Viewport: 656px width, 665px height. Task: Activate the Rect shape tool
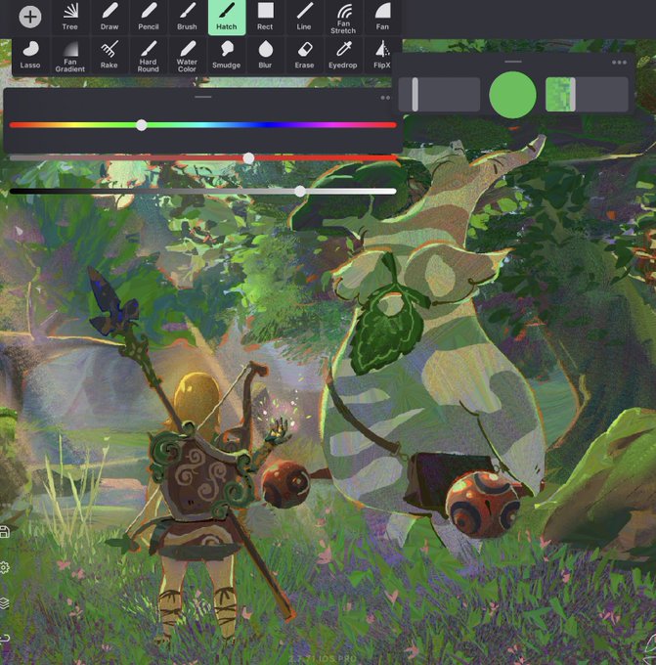(265, 17)
